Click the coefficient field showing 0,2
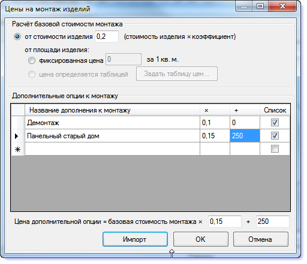Image resolution: width=307 pixels, height=264 pixels. click(107, 37)
